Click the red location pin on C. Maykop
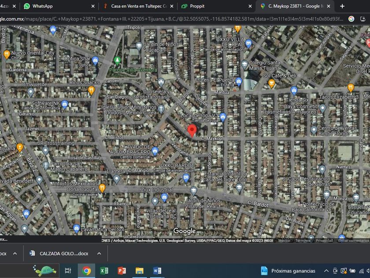 coord(192,130)
